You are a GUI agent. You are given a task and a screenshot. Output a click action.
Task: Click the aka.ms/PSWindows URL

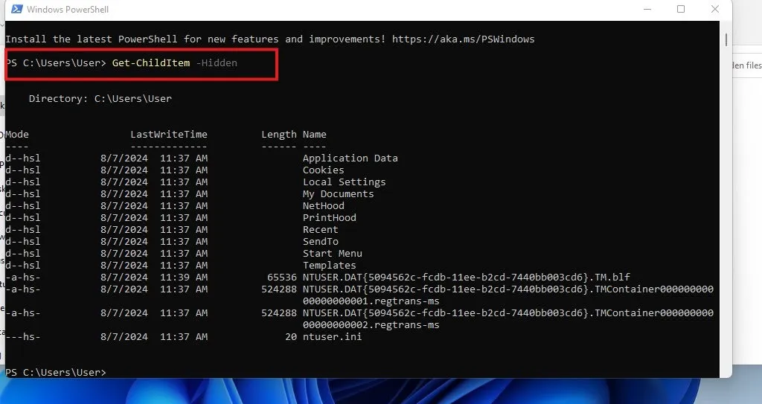pos(463,39)
